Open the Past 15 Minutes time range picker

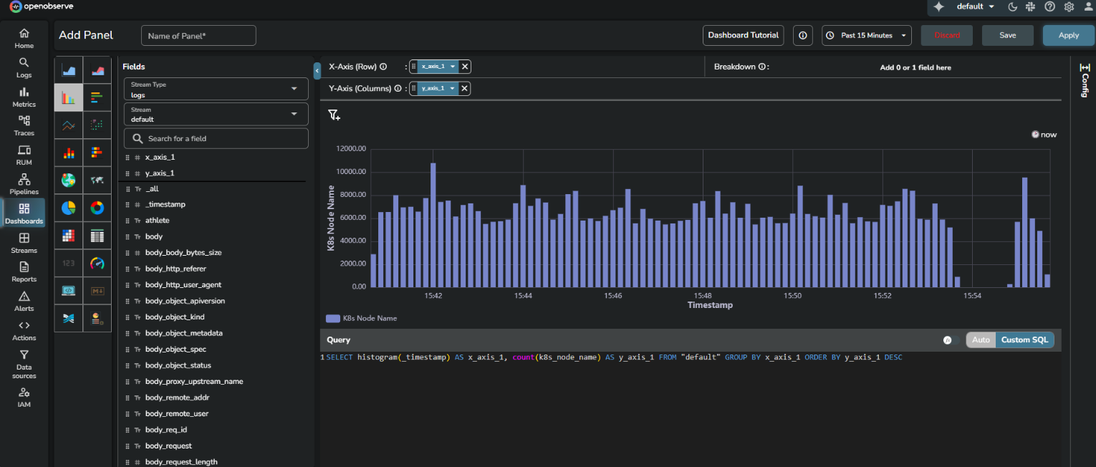[866, 34]
